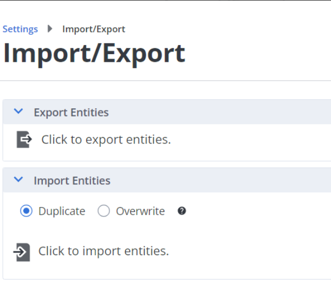The height and width of the screenshot is (298, 331).
Task: Pick the "Duplicate" label text
Action: click(62, 211)
